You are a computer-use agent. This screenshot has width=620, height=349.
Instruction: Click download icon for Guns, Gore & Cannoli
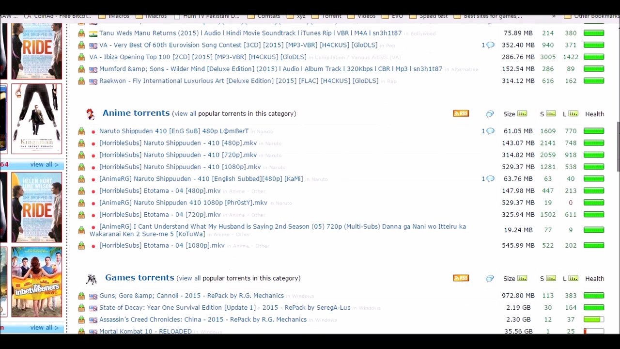(x=81, y=296)
